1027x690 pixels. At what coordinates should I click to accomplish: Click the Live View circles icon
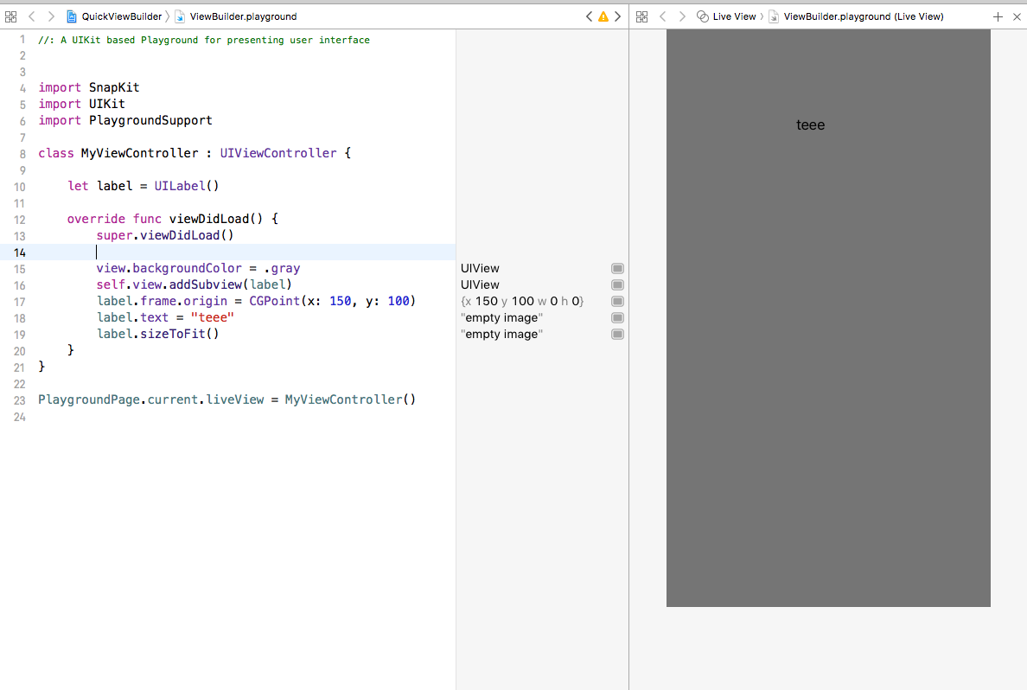coord(702,16)
